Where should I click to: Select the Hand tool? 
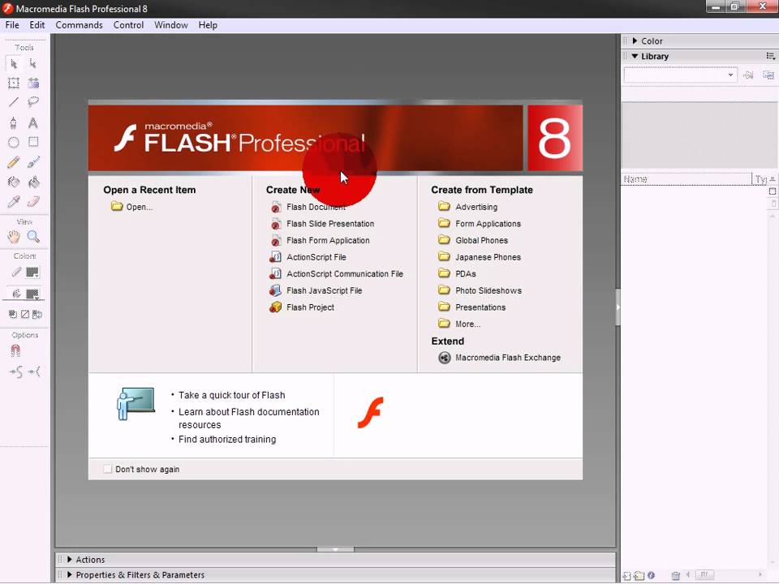(14, 237)
